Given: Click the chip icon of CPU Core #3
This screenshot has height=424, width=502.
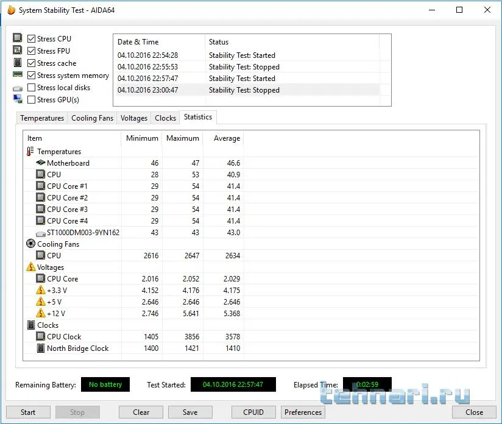Looking at the screenshot, I should click(x=40, y=209).
